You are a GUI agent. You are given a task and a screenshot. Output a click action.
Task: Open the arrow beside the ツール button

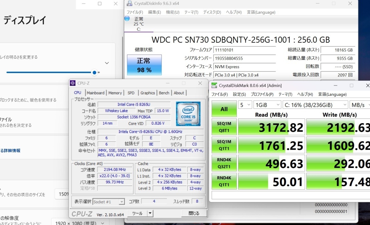[x=150, y=213]
